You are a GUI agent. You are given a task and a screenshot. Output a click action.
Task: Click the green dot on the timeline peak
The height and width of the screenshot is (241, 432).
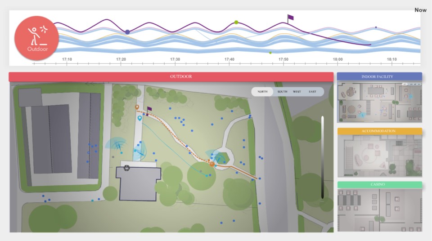tap(236, 22)
